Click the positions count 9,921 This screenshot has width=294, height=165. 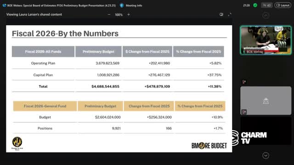[116, 128]
